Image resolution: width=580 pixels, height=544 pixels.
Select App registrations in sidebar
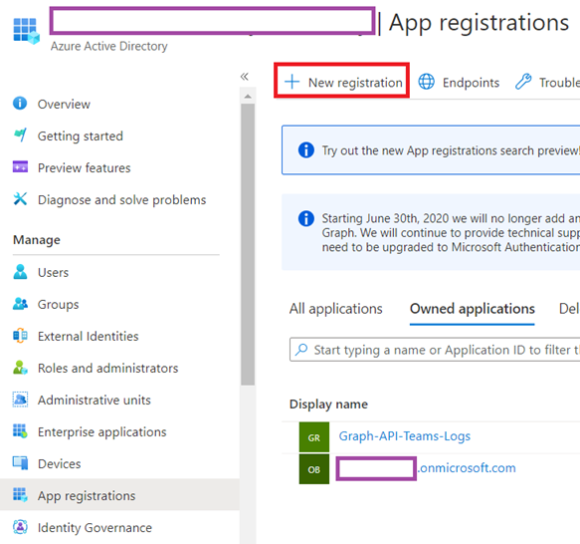(119, 495)
